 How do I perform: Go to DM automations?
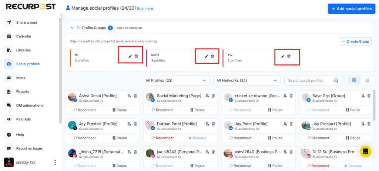click(30, 105)
